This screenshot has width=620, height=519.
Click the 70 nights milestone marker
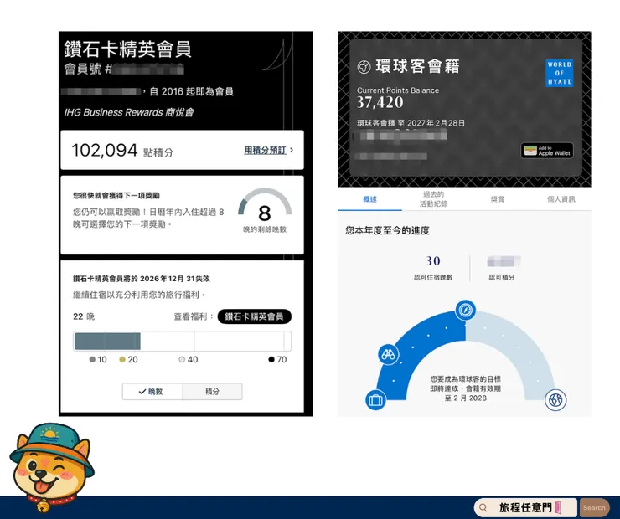(277, 359)
